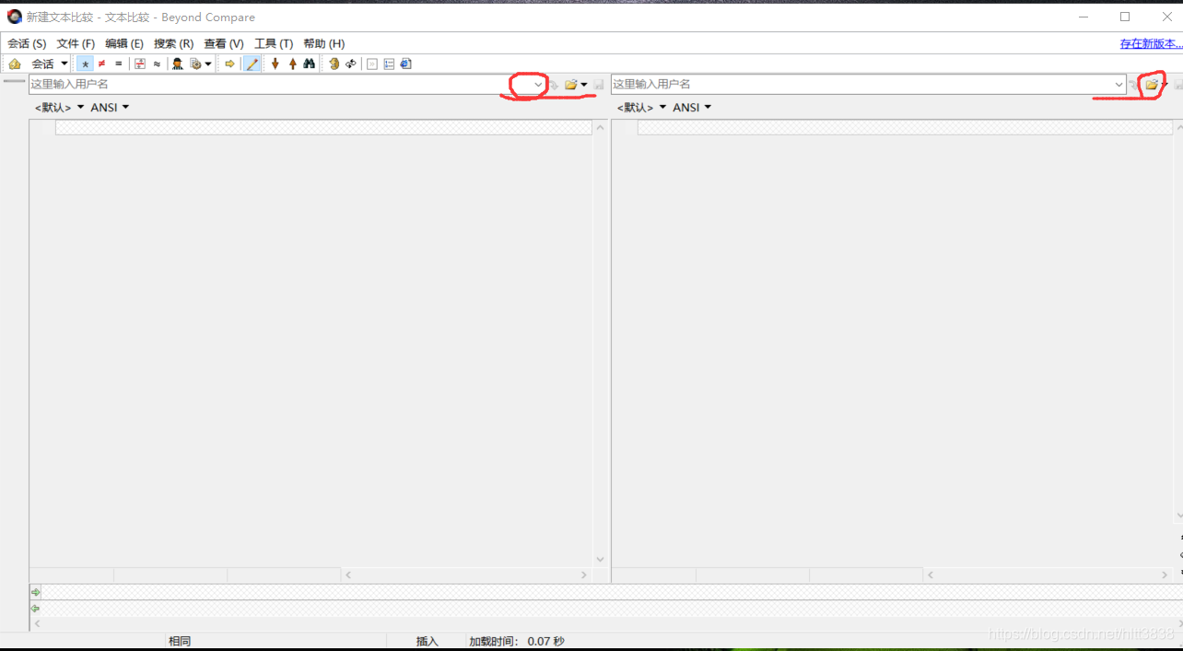This screenshot has height=651, width=1183.
Task: Toggle the Edit pencil mode
Action: click(x=252, y=64)
